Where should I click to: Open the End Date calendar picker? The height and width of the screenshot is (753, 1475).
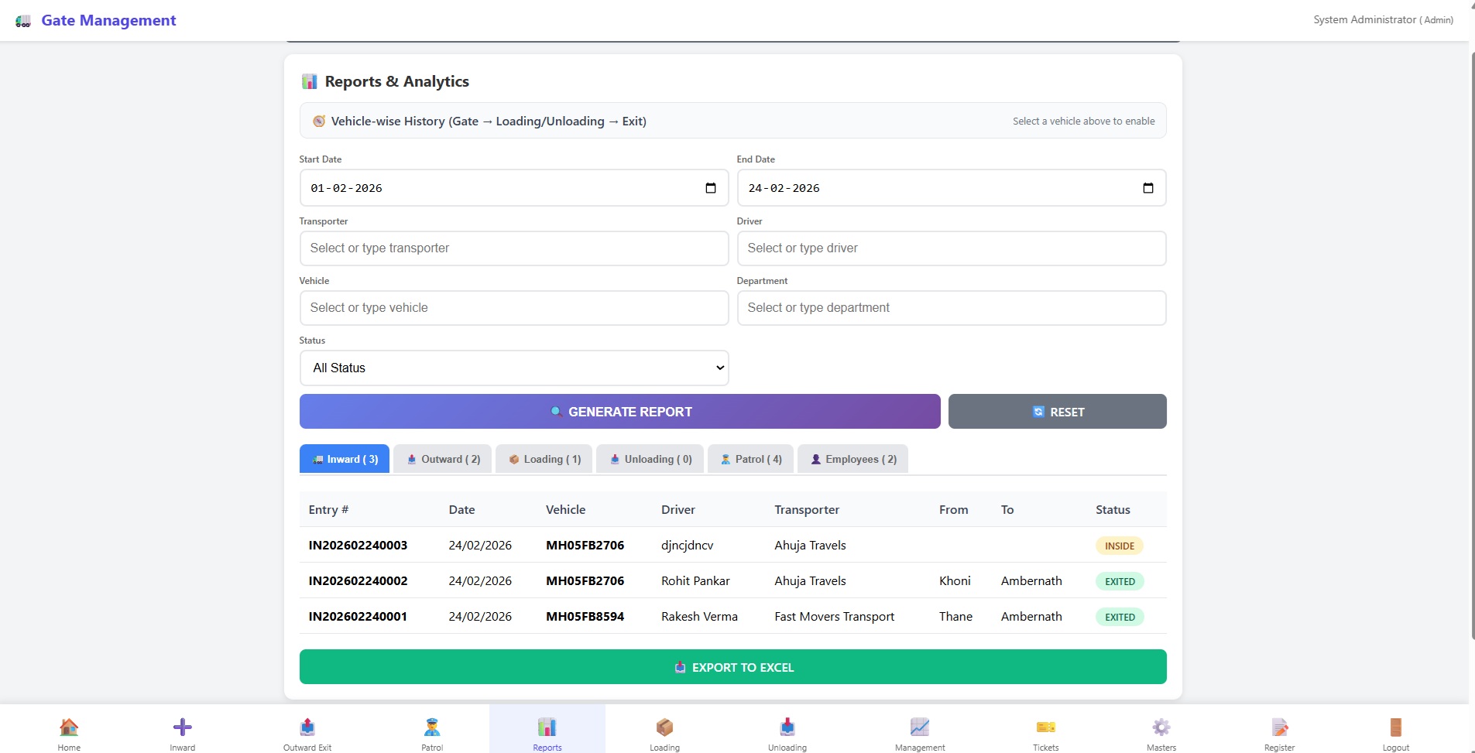[x=1147, y=188]
